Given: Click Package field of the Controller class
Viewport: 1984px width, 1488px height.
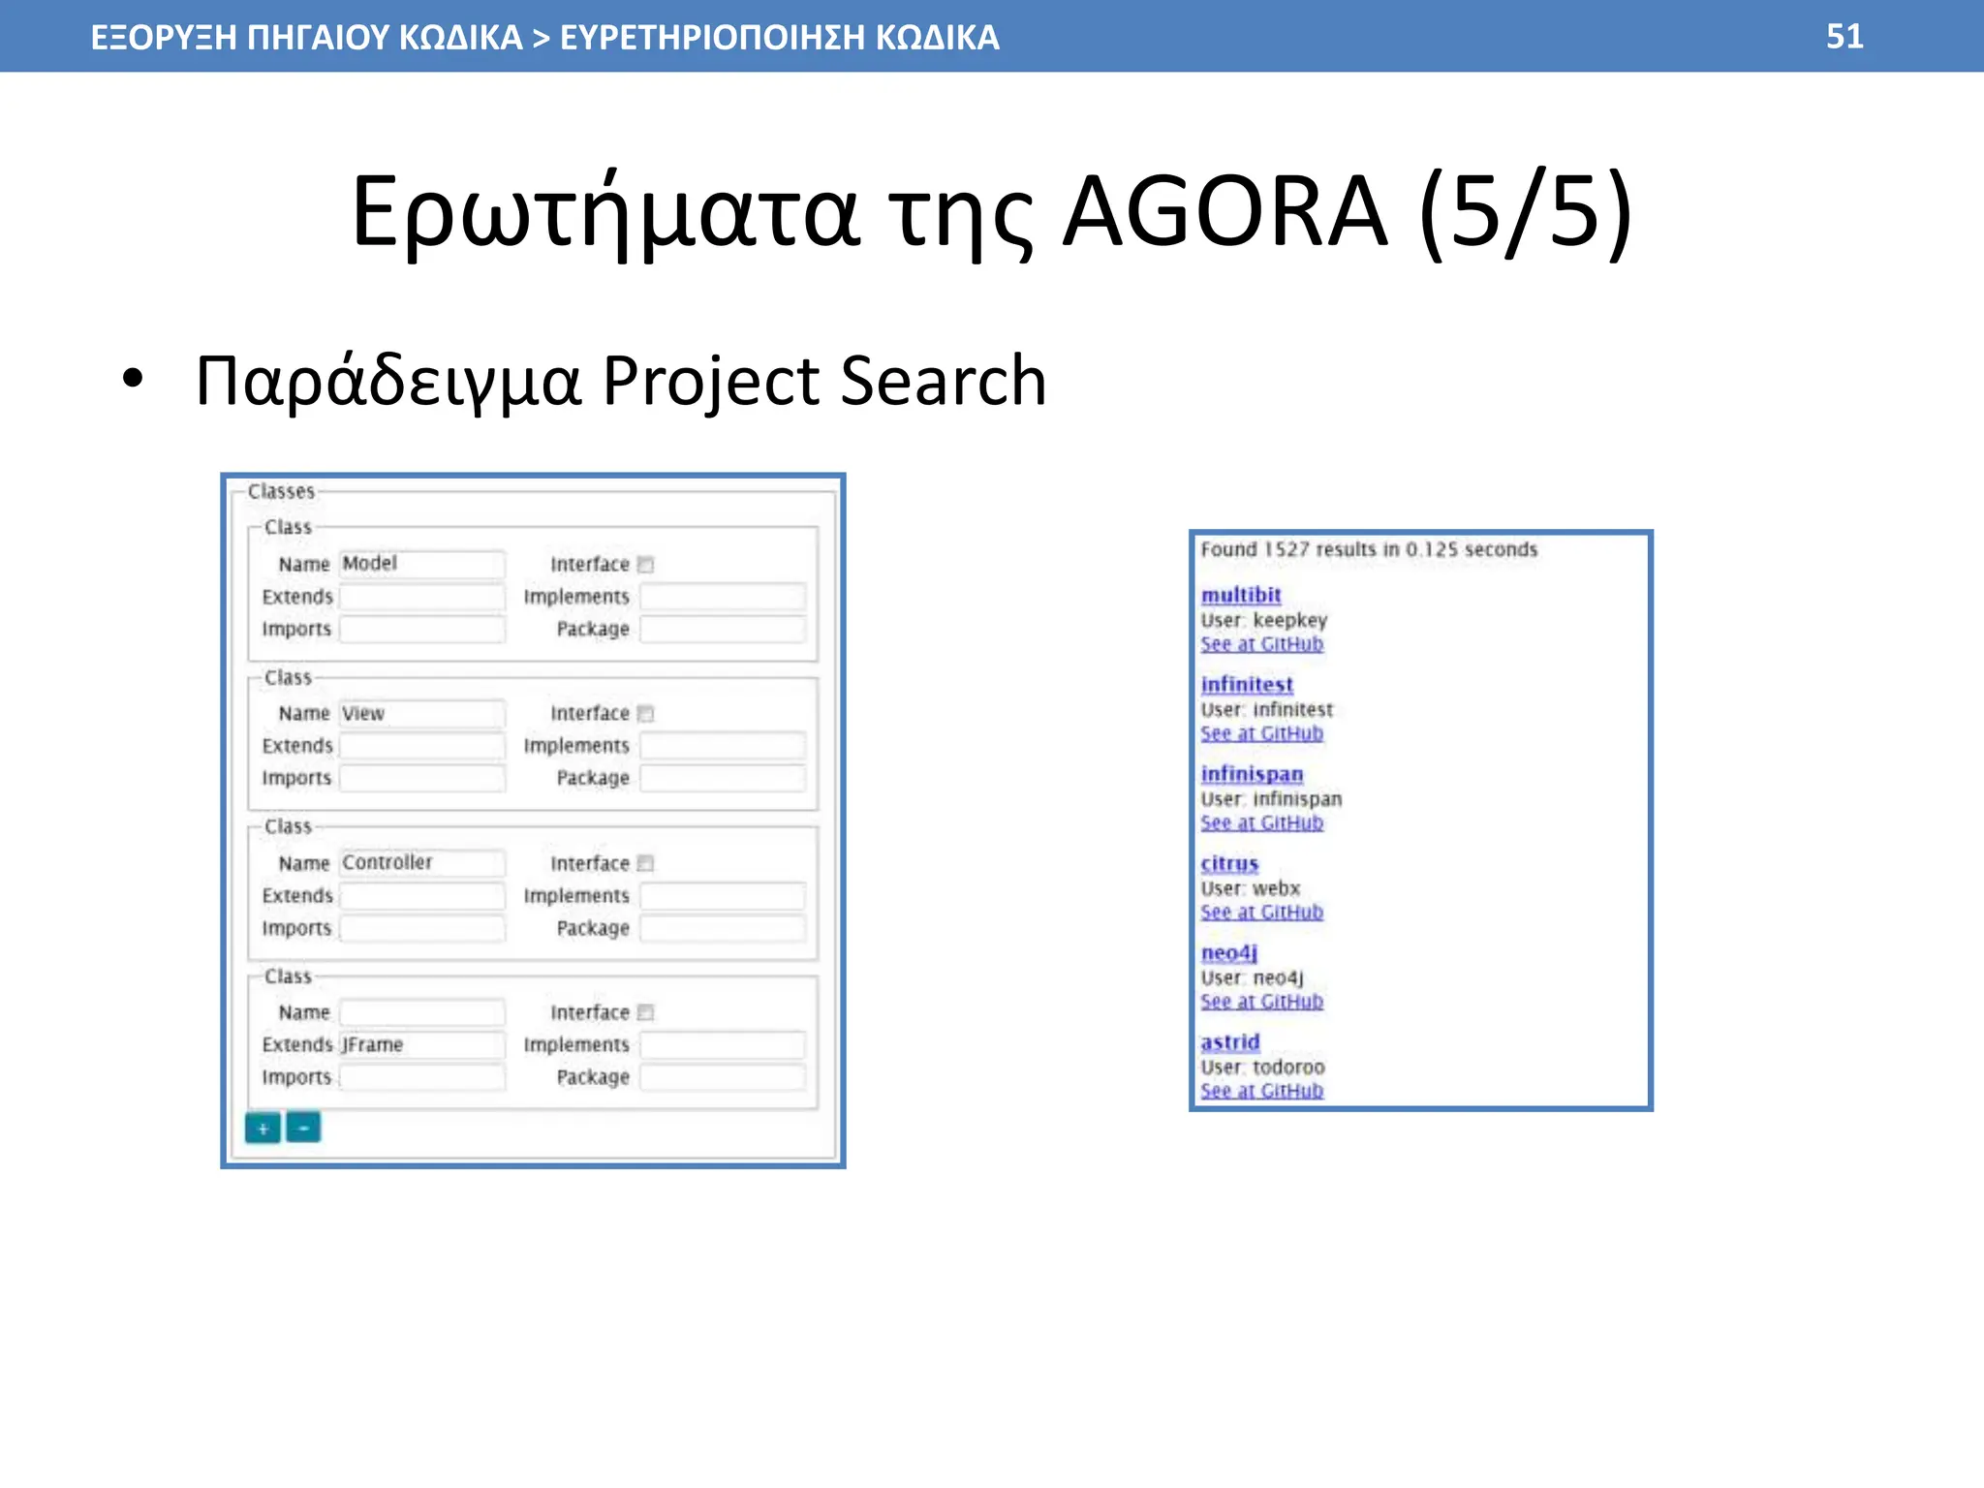Looking at the screenshot, I should coord(723,928).
